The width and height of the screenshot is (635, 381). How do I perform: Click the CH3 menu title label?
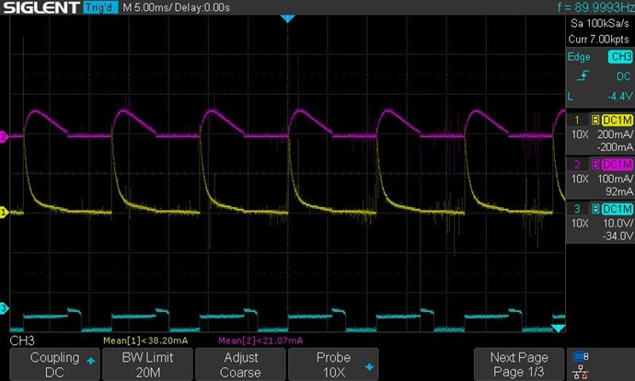tap(22, 341)
